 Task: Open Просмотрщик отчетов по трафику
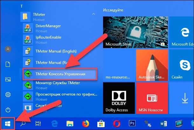point(60,96)
